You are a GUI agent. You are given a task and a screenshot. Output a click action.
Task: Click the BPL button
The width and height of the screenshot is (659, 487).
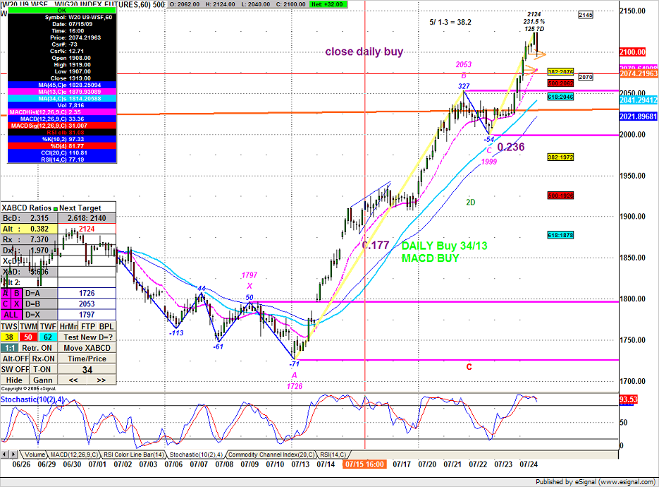tap(106, 326)
